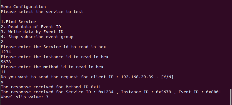Click the [Y/N] prompt text
This screenshot has height=105, width=232.
coord(167,77)
